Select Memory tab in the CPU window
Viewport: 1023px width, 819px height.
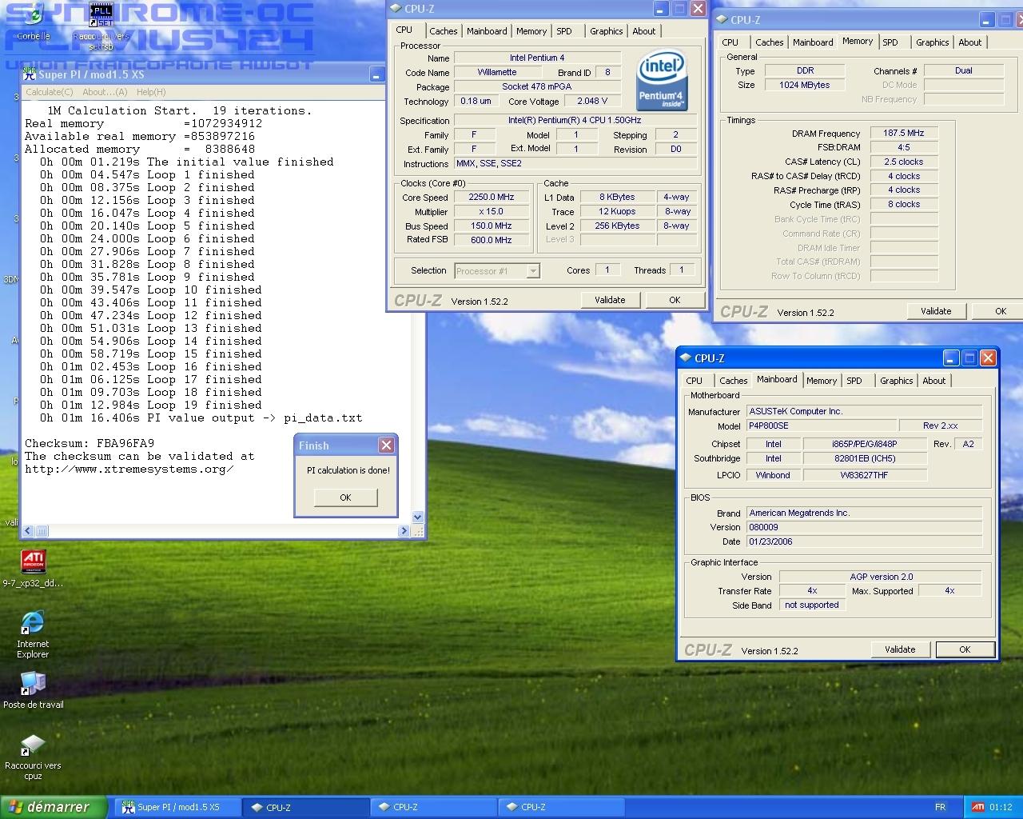coord(531,31)
